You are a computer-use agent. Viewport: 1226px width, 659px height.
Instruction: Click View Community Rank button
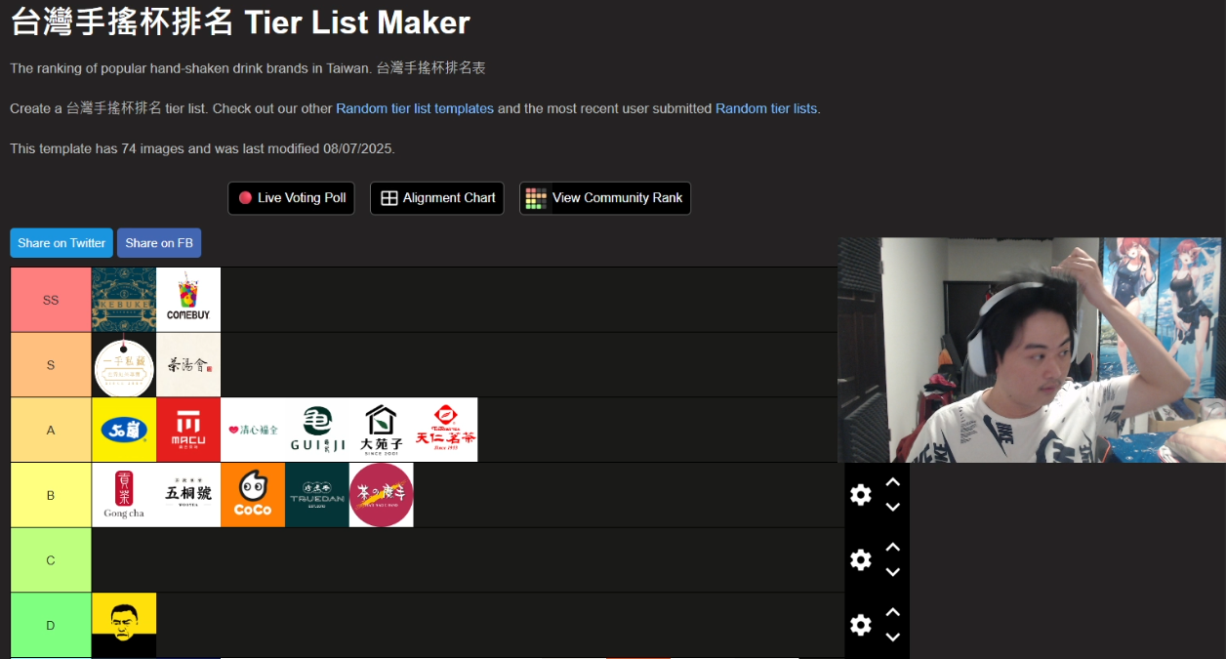[x=605, y=198]
